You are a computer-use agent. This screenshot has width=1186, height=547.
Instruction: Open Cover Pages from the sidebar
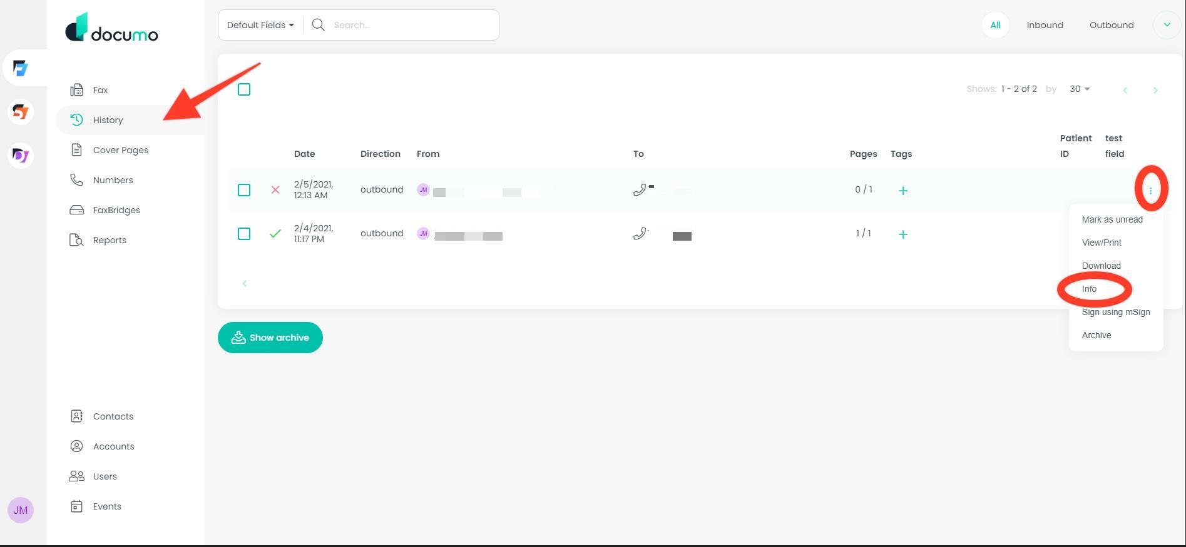pyautogui.click(x=120, y=150)
